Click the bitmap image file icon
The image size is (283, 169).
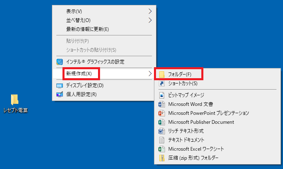[x=162, y=95]
